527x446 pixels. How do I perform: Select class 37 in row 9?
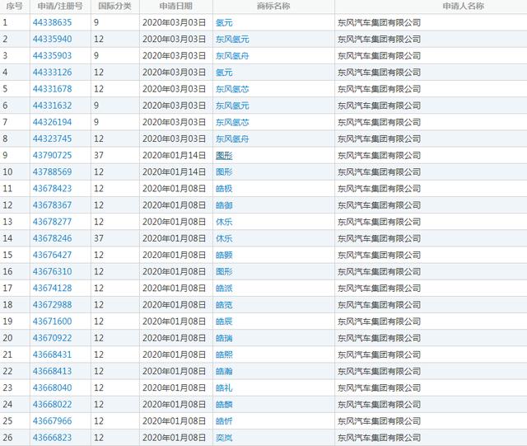tap(99, 155)
